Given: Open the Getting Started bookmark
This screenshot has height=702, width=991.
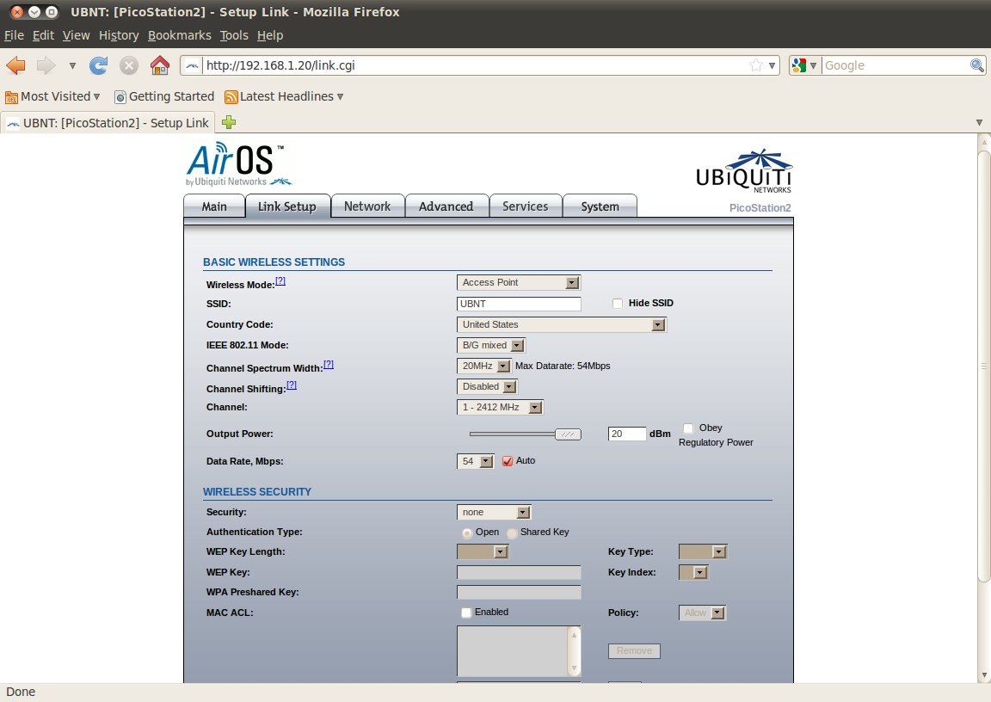Looking at the screenshot, I should (x=164, y=96).
